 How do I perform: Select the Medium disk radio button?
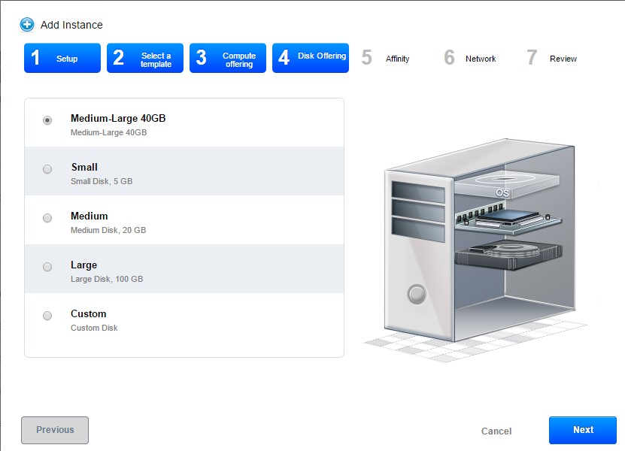(47, 218)
